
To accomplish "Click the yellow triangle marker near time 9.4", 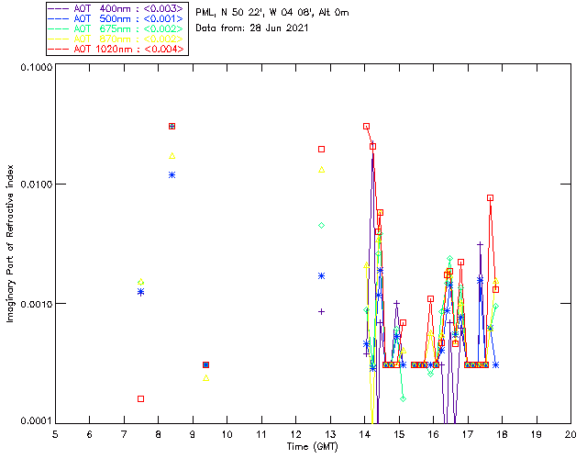I will tap(205, 378).
